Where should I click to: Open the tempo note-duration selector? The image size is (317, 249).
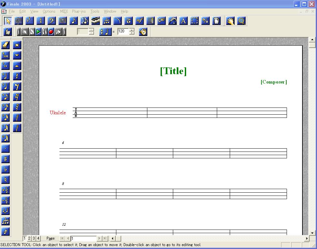[x=105, y=32]
